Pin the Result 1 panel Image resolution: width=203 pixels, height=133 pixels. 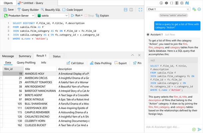[x=137, y=63]
